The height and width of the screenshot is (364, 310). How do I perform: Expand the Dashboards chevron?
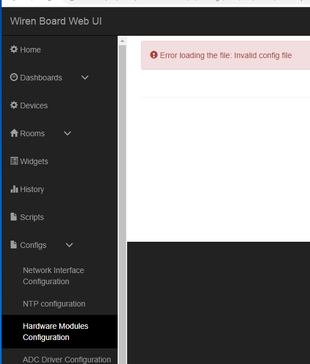(x=85, y=78)
